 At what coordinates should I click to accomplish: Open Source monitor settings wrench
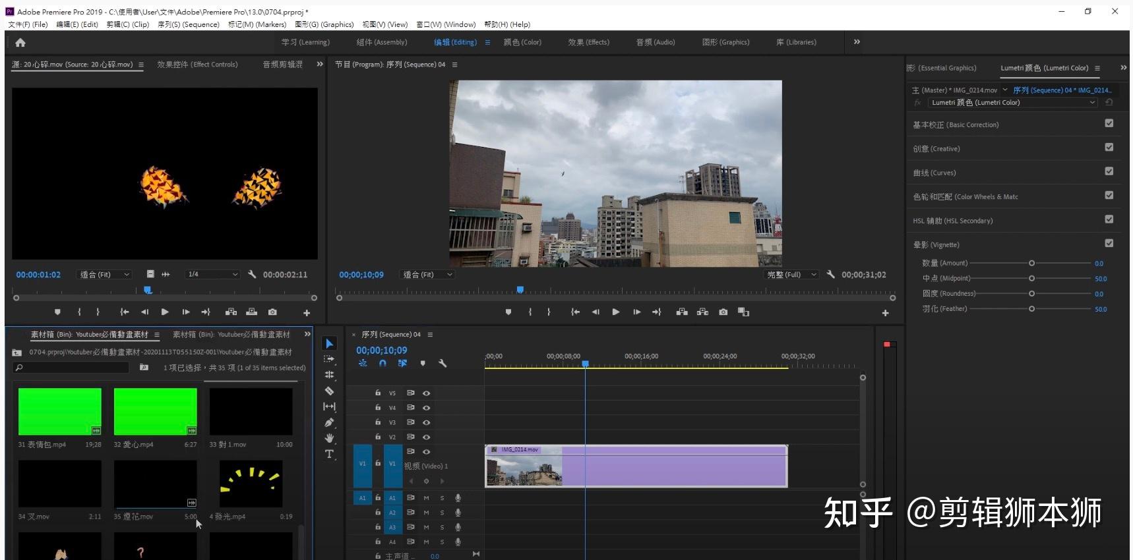252,274
